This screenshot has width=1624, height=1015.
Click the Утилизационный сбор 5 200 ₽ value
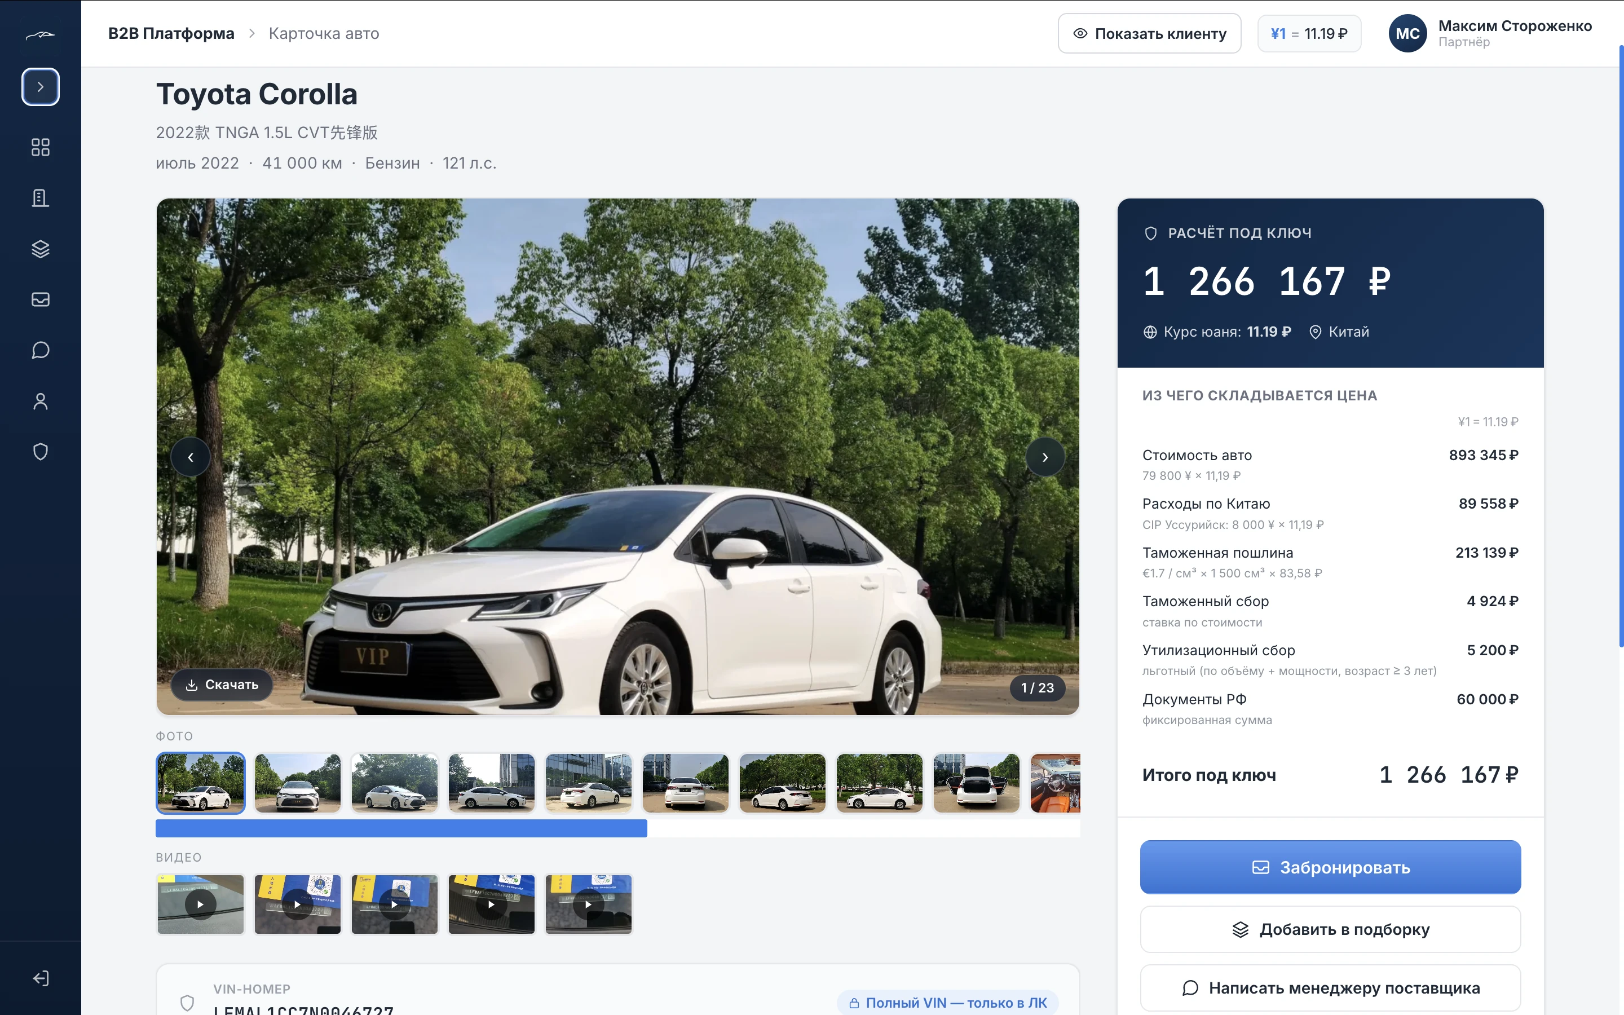tap(1493, 651)
